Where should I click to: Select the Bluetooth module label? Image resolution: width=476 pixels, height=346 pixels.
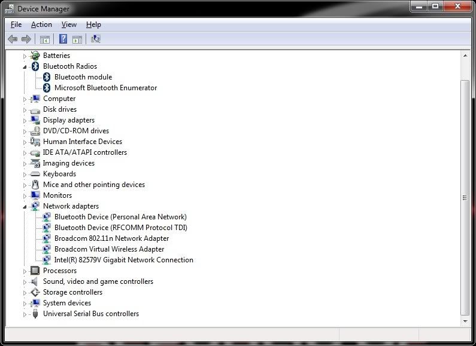83,77
